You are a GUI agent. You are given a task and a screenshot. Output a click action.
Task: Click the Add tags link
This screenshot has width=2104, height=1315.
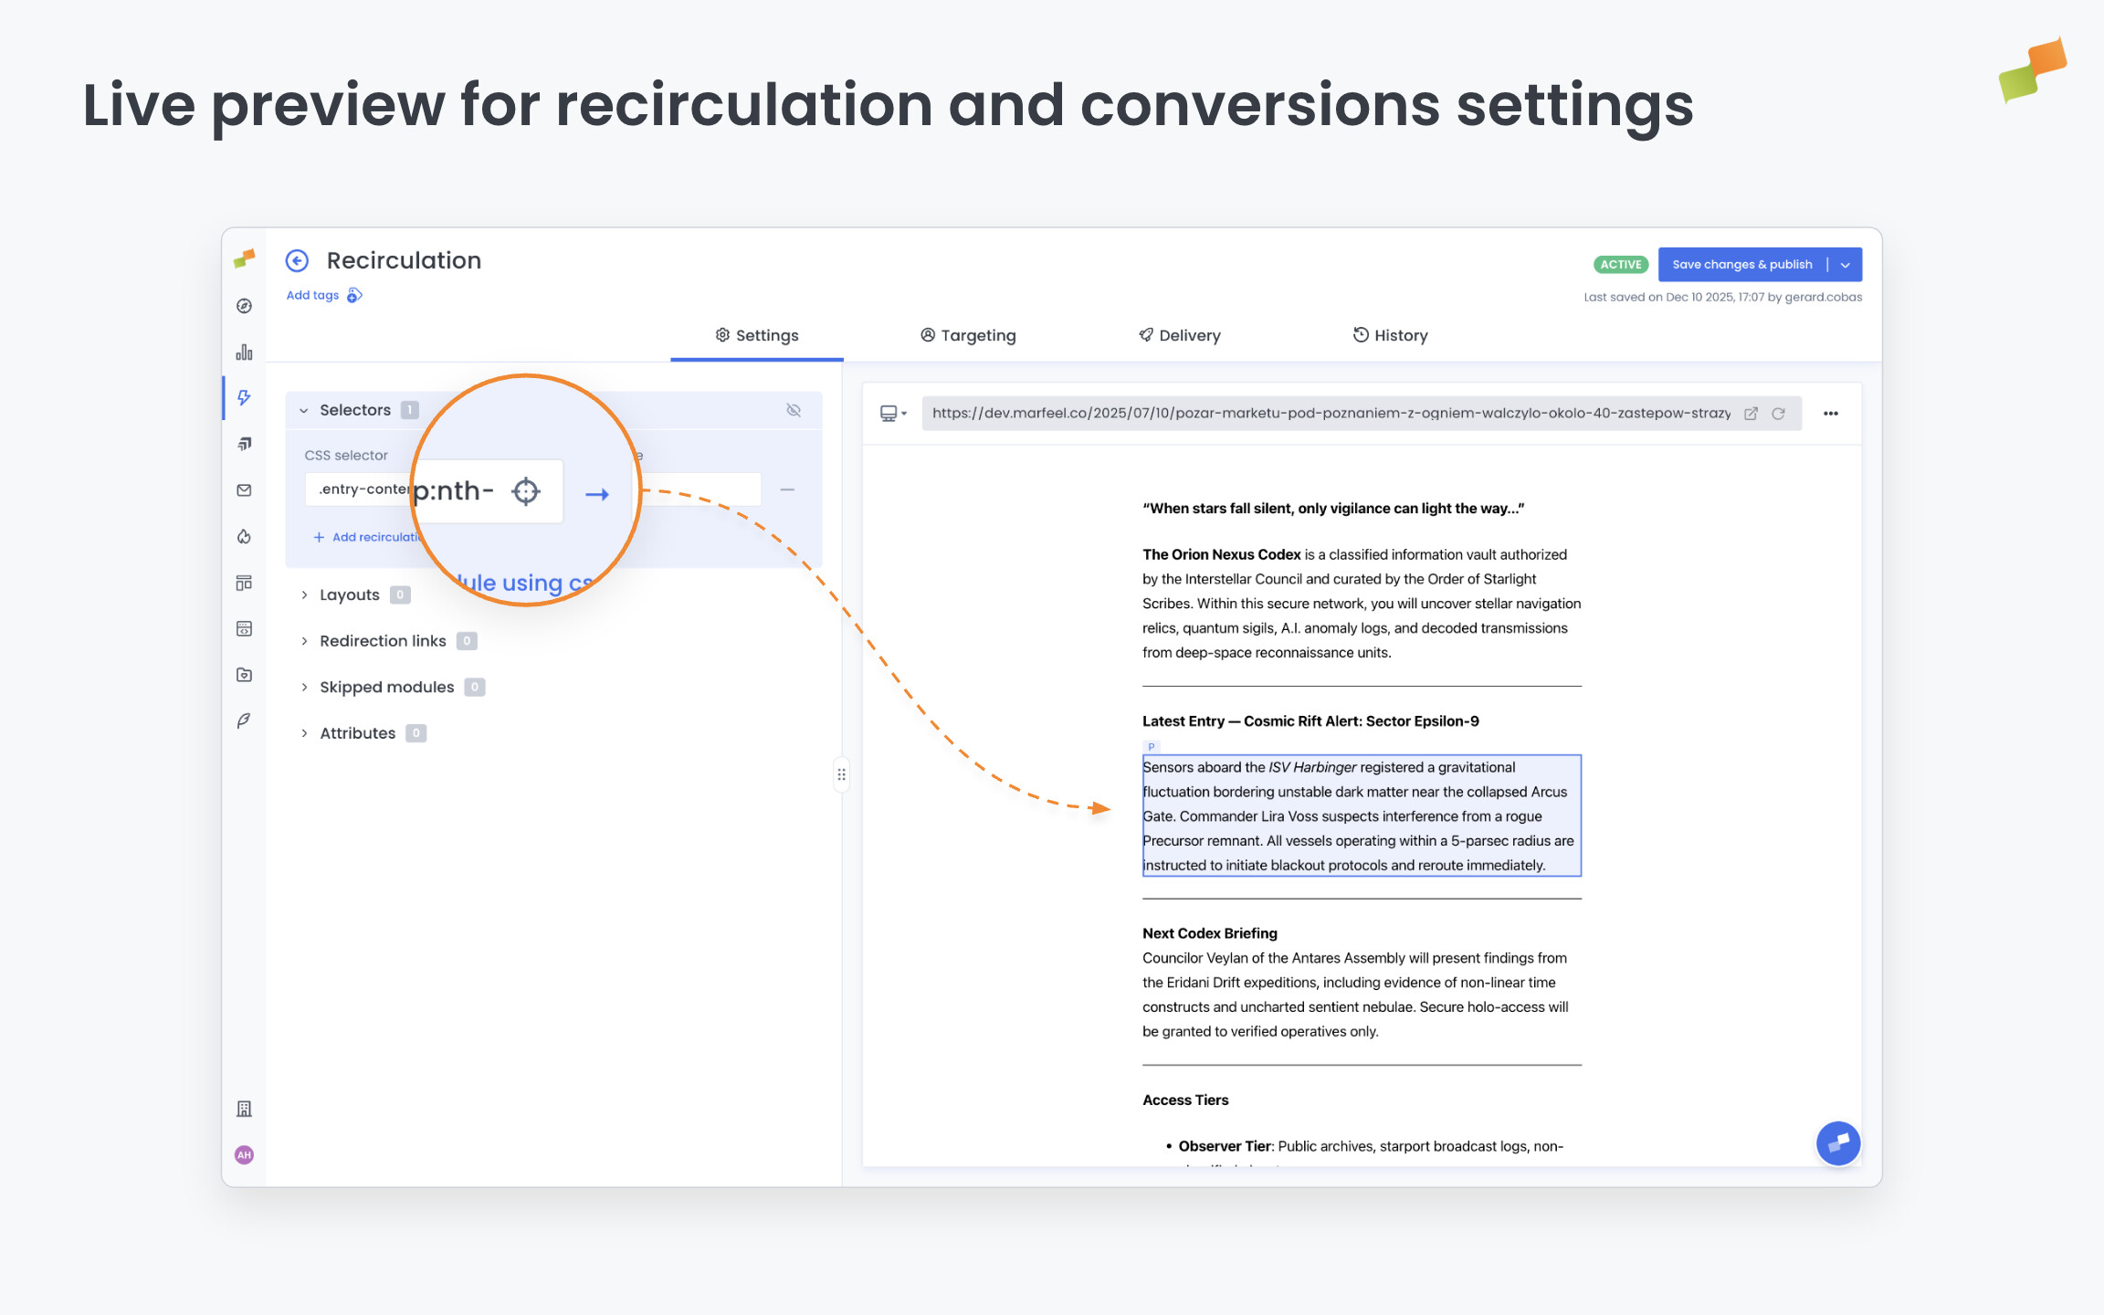click(312, 295)
